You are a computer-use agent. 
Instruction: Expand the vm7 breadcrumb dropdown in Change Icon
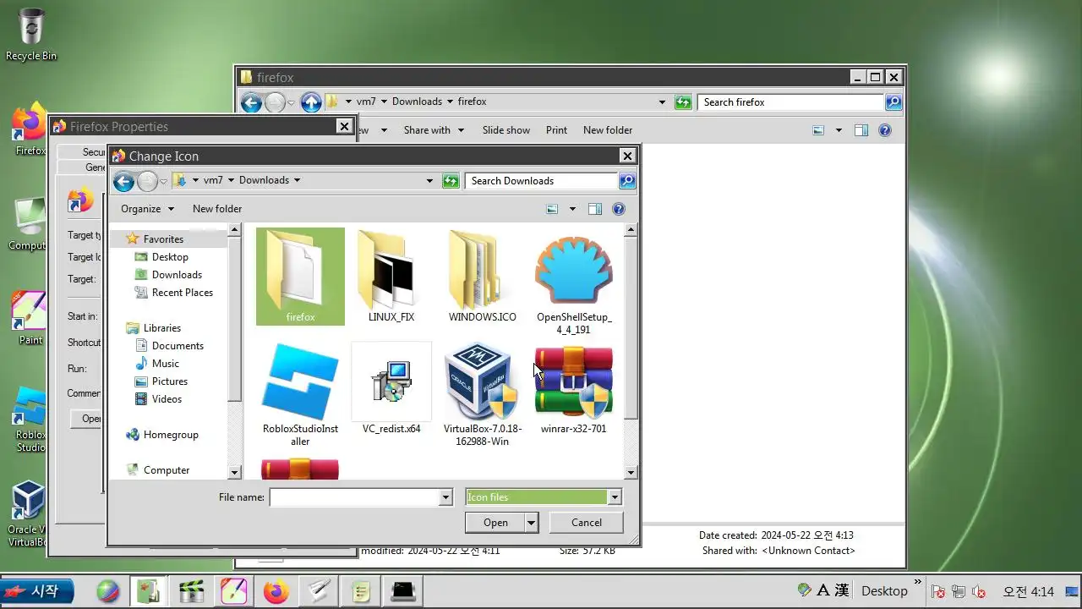pos(231,180)
